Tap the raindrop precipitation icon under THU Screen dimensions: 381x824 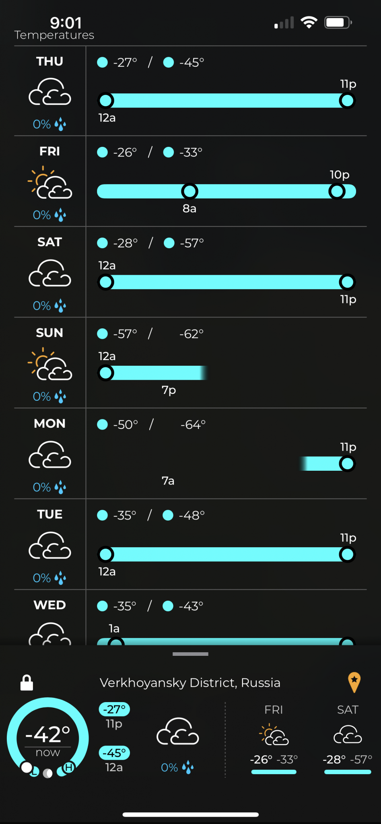(60, 124)
